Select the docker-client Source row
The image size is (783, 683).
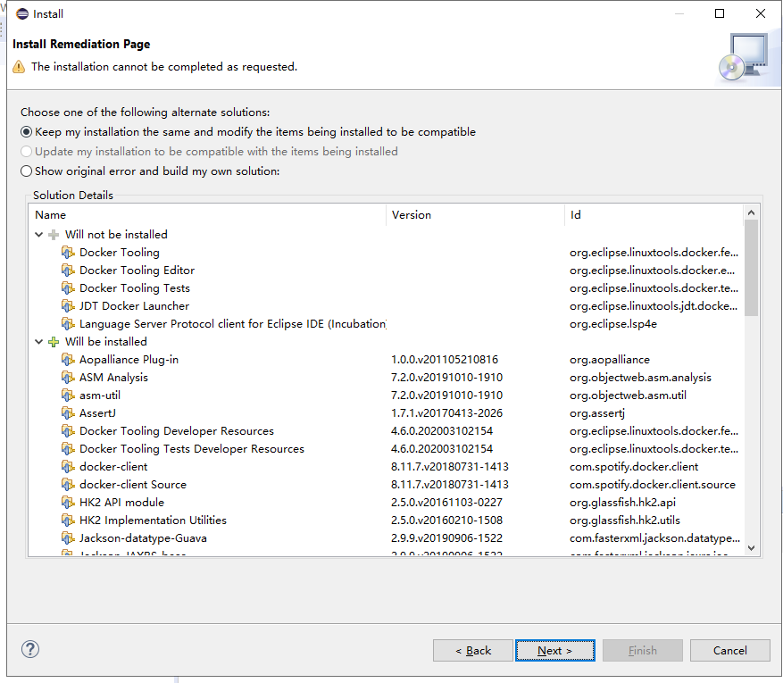[x=386, y=485]
